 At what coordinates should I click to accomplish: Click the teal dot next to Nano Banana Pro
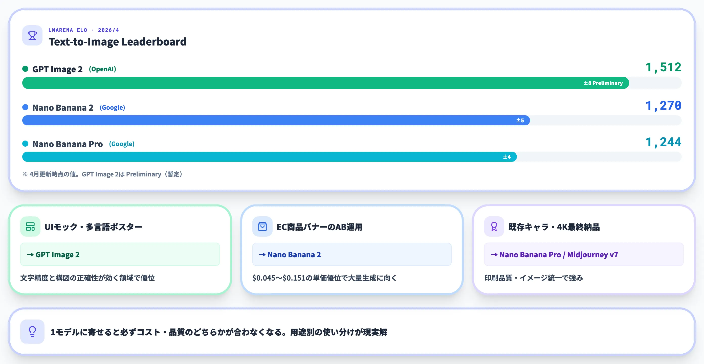[x=26, y=144]
